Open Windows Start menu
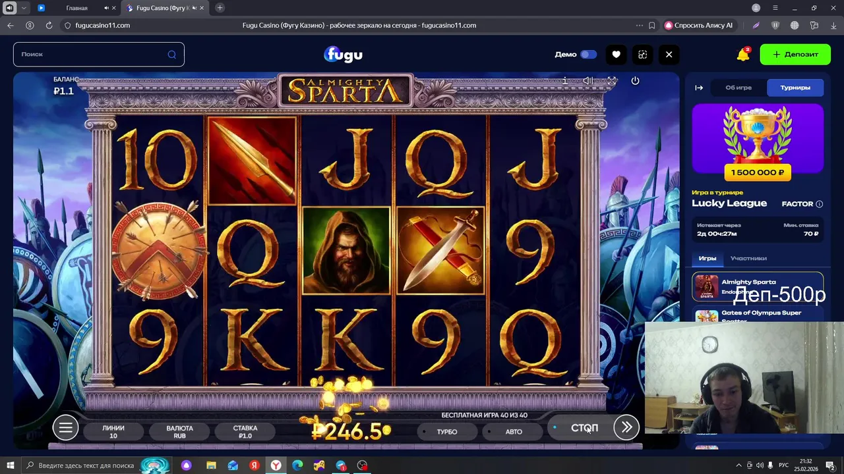Viewport: 844px width, 474px height. 10,465
